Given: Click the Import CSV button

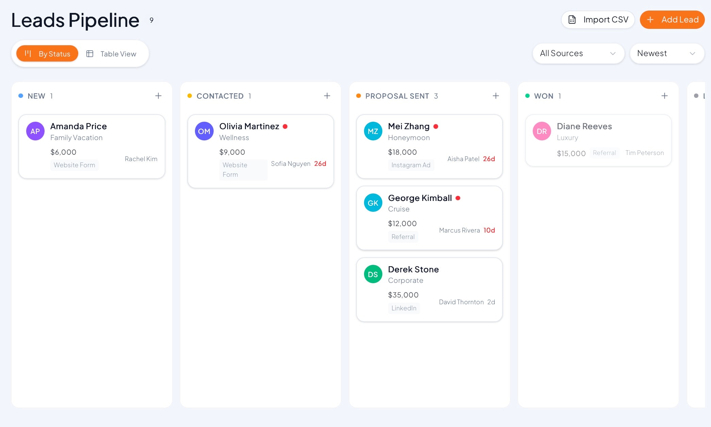Looking at the screenshot, I should click(x=598, y=19).
